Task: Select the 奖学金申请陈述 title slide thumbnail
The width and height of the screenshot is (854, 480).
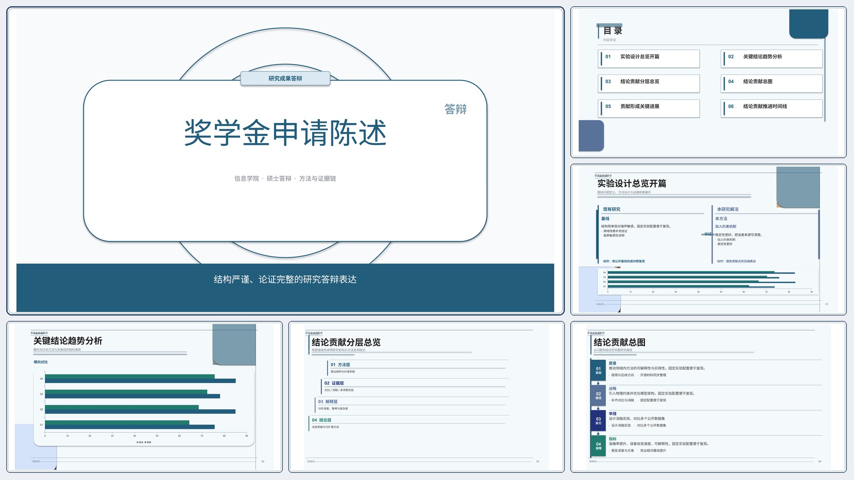Action: (285, 161)
